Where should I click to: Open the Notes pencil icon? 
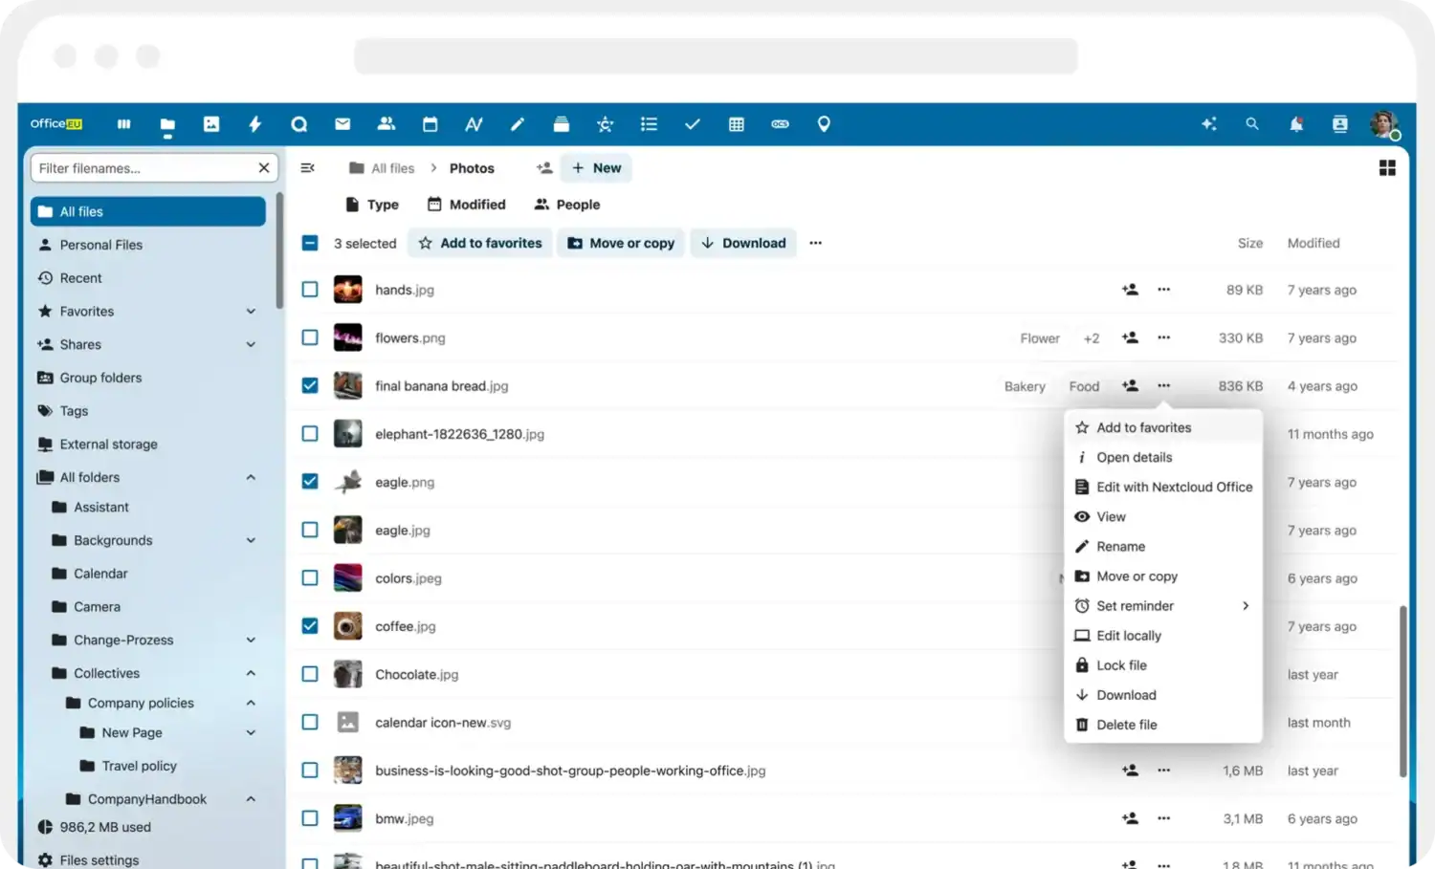point(518,124)
